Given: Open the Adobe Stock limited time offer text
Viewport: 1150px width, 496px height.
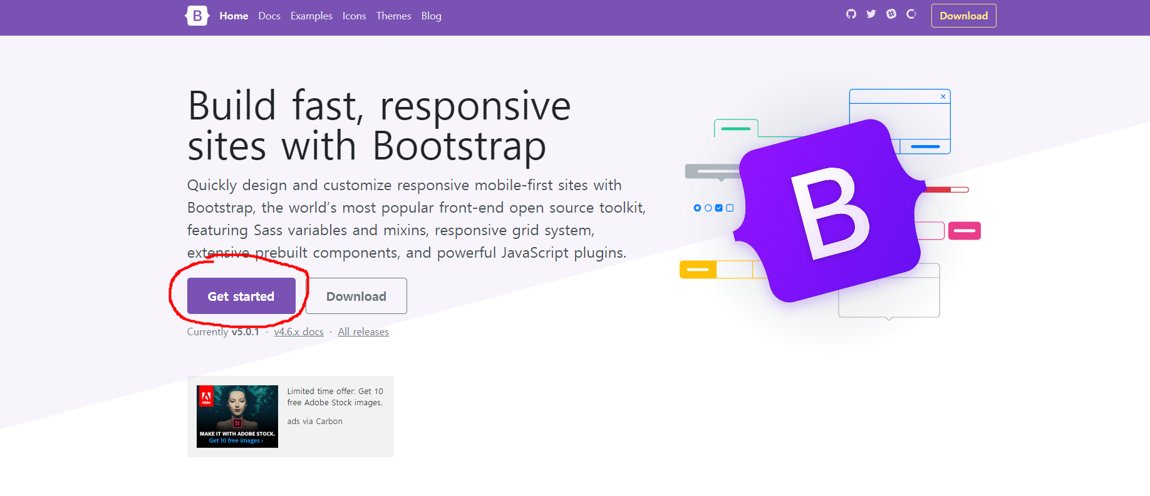Looking at the screenshot, I should click(335, 397).
